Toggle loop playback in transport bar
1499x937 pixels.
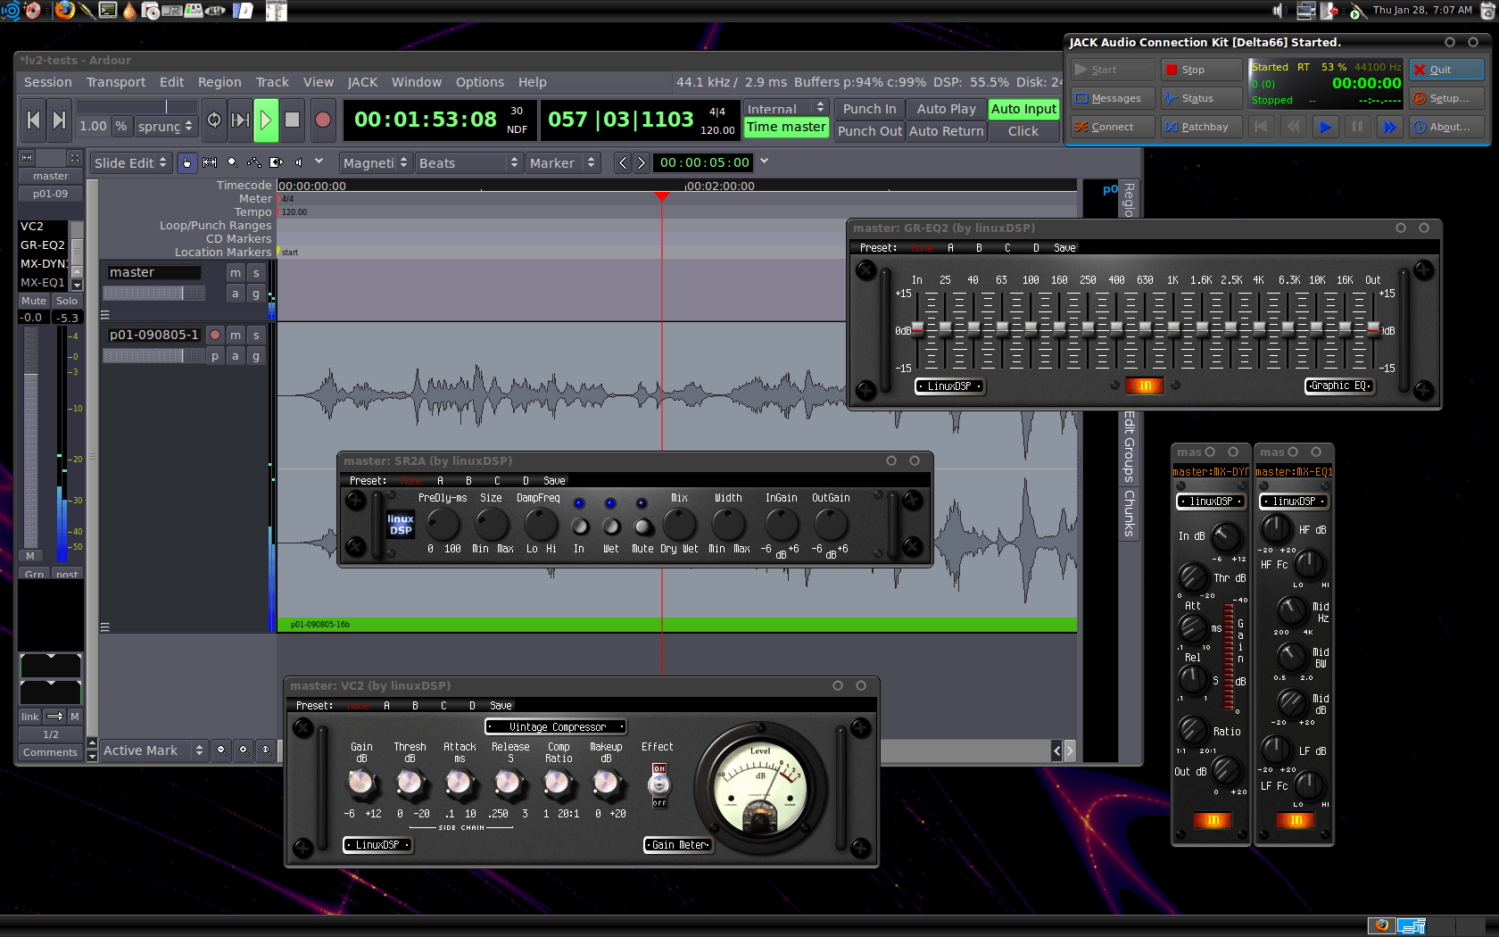[214, 120]
